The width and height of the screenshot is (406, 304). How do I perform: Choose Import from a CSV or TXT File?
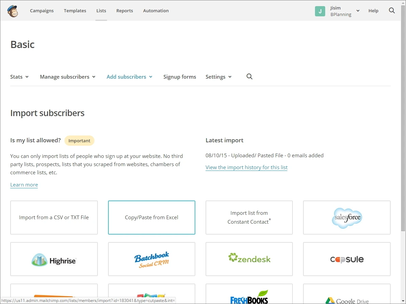54,218
